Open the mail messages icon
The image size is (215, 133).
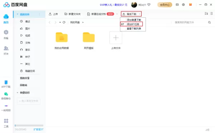pos(177,5)
